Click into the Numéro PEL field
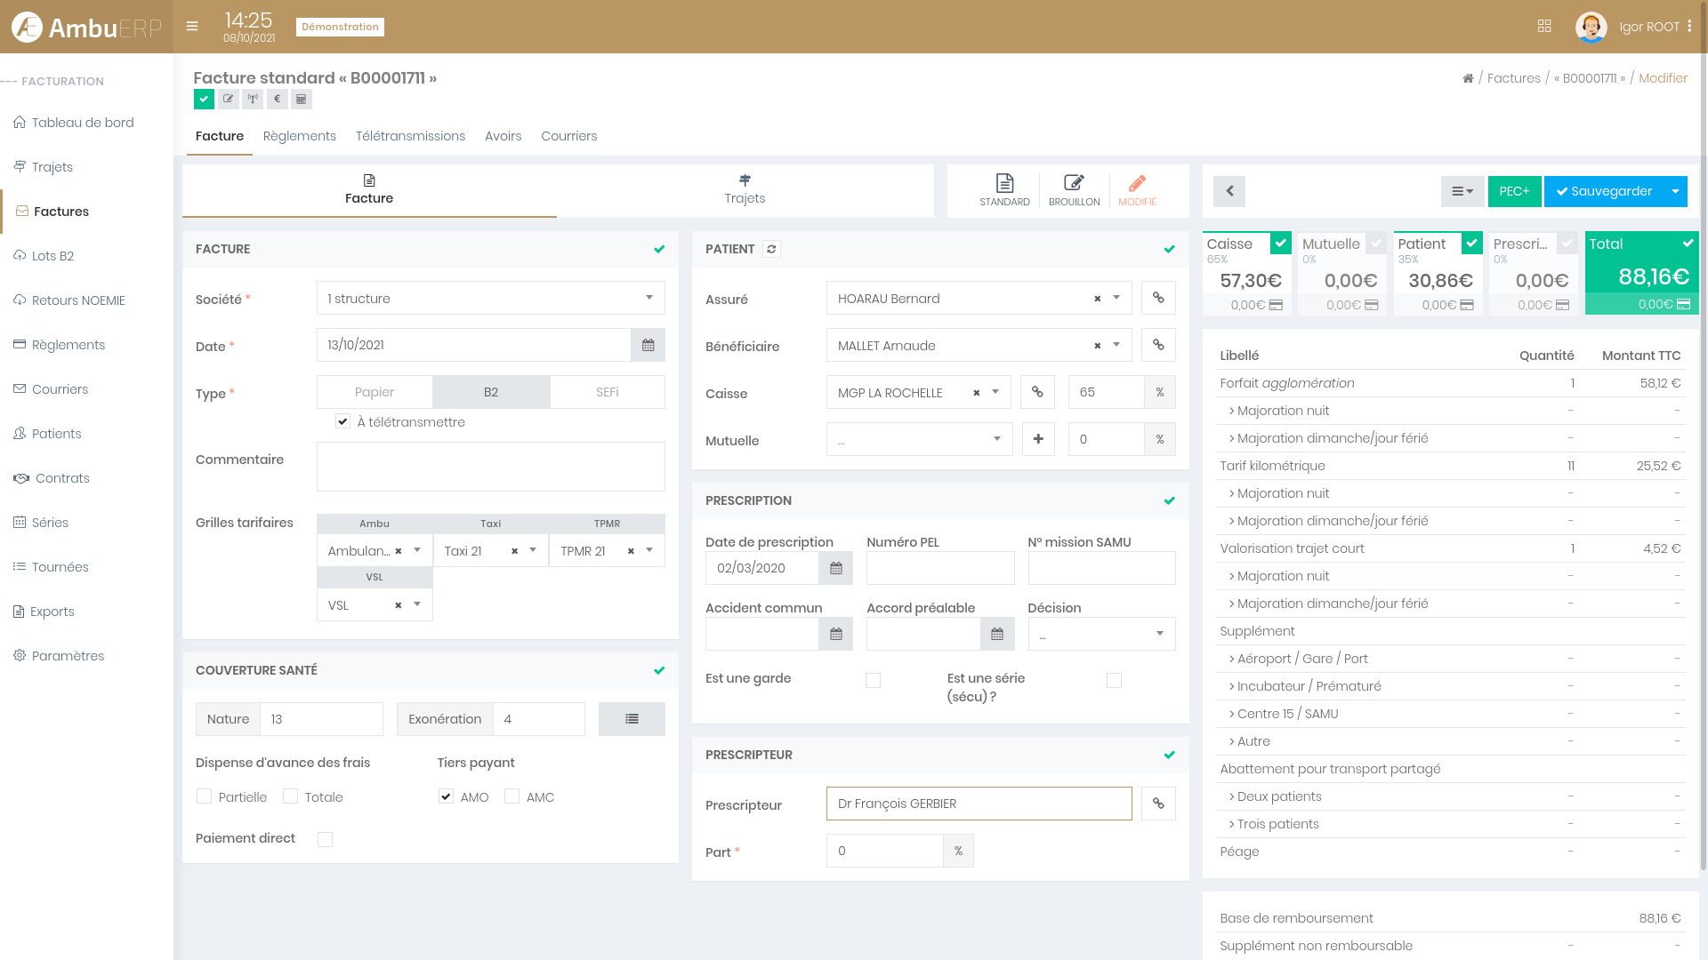 939,568
